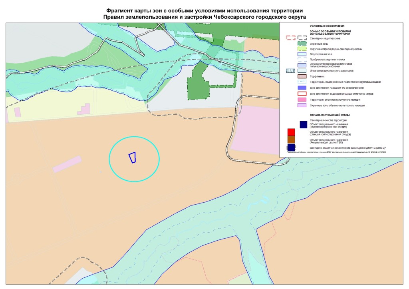Click the solid blue 1% flood zone swatch
The width and height of the screenshot is (409, 289).
pyautogui.click(x=302, y=88)
